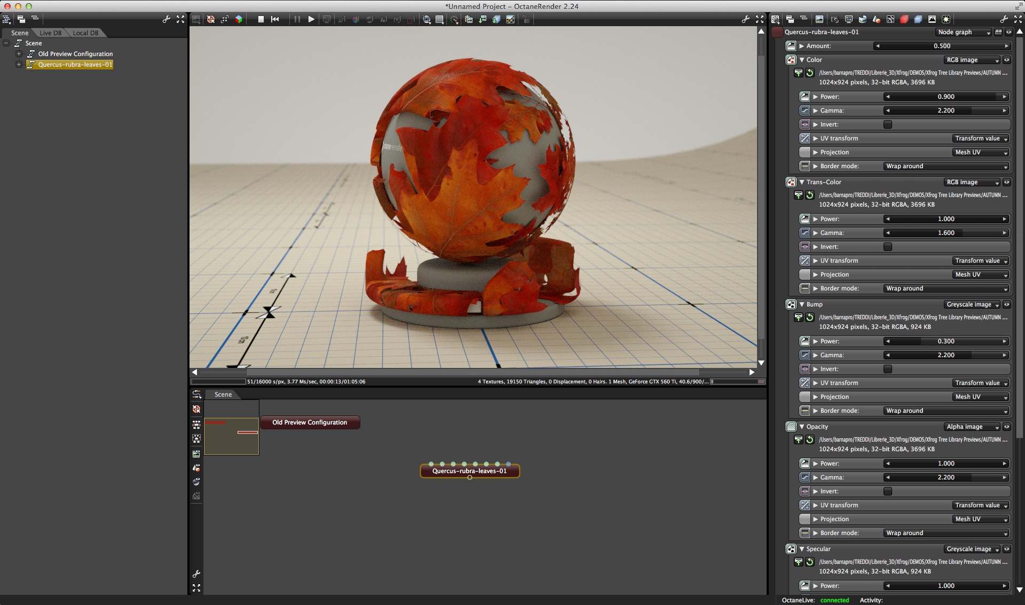Viewport: 1025px width, 605px height.
Task: Click the stop render button
Action: (x=261, y=19)
